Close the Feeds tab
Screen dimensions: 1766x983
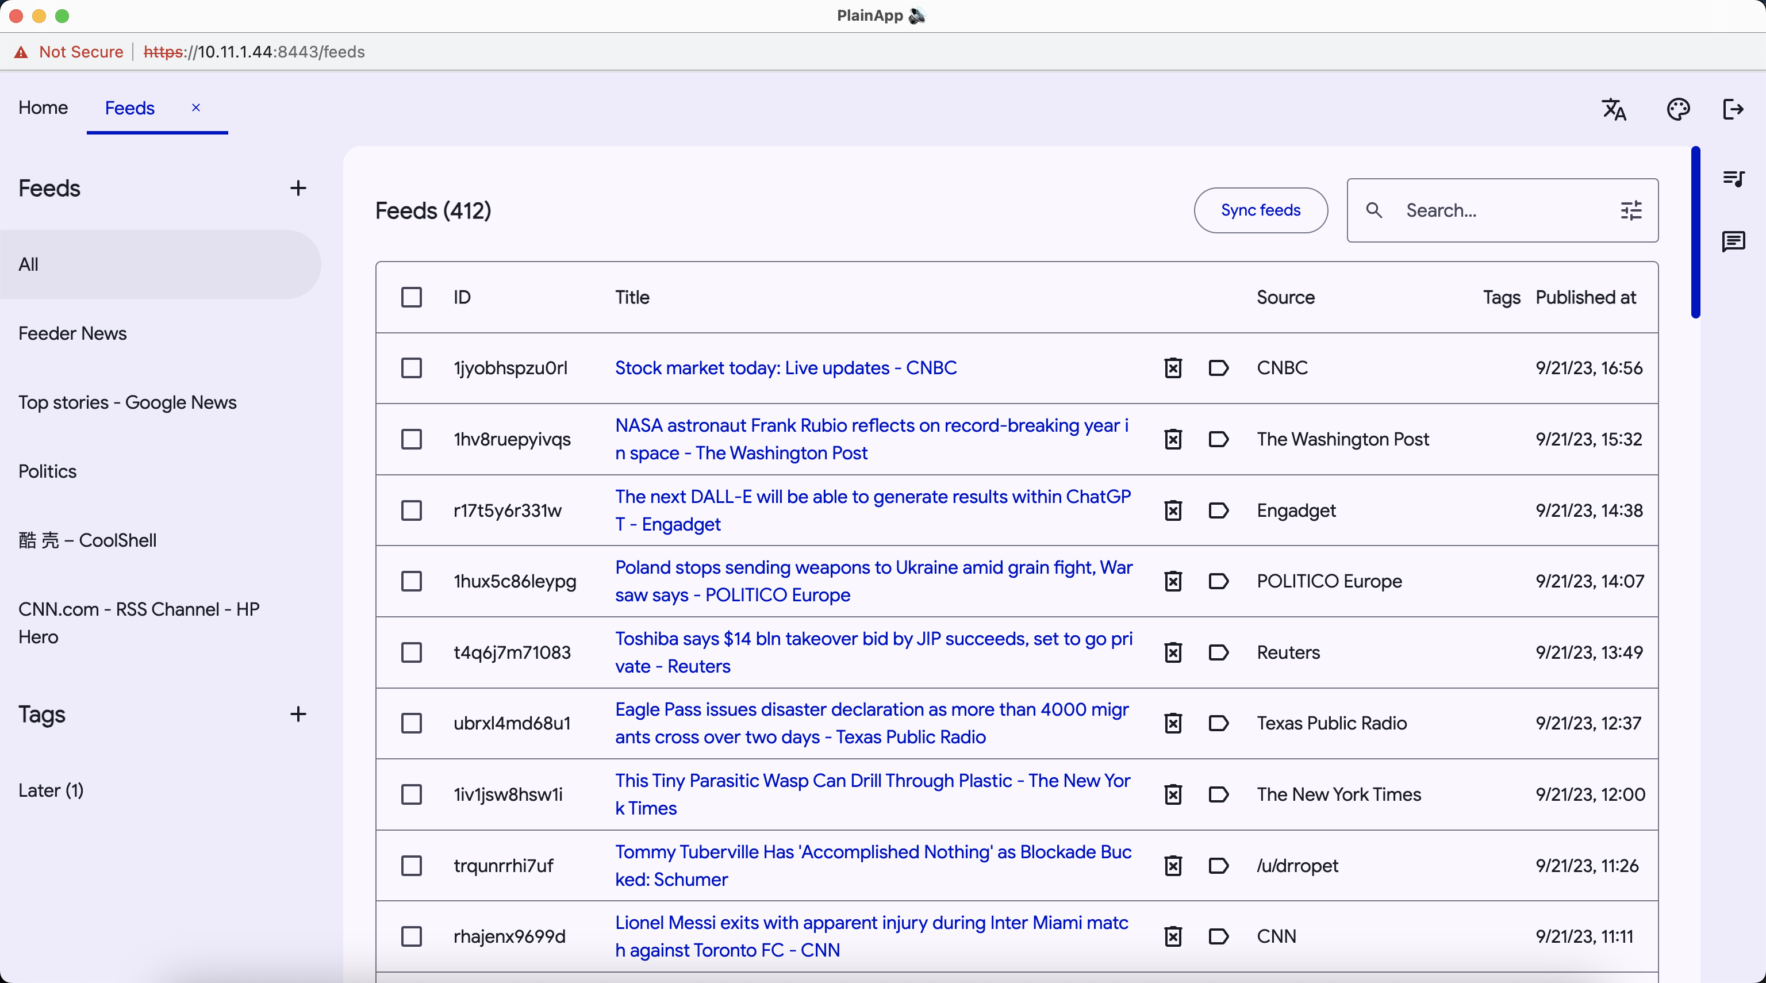coord(196,107)
